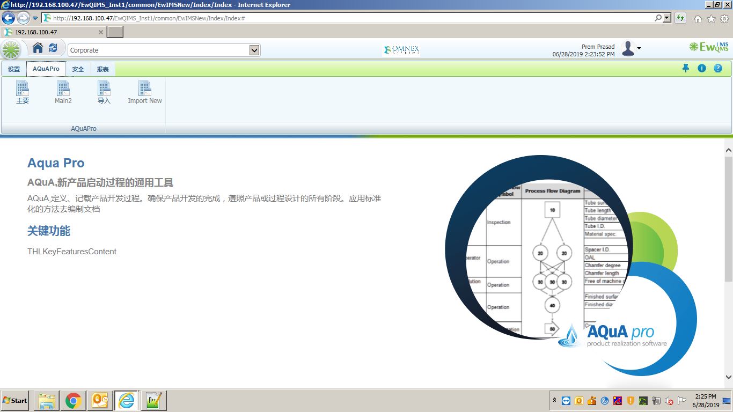Switch to the 设置 tab

[14, 69]
